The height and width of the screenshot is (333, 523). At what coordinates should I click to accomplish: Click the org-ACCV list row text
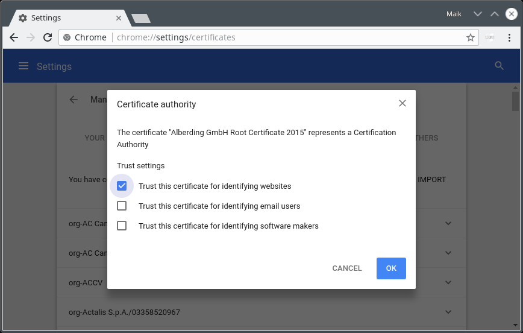coord(86,282)
